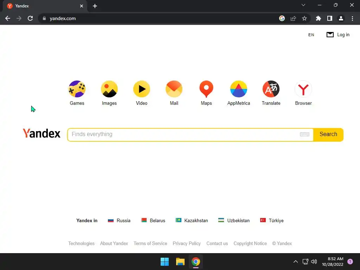Close the Yandex tab

point(82,6)
